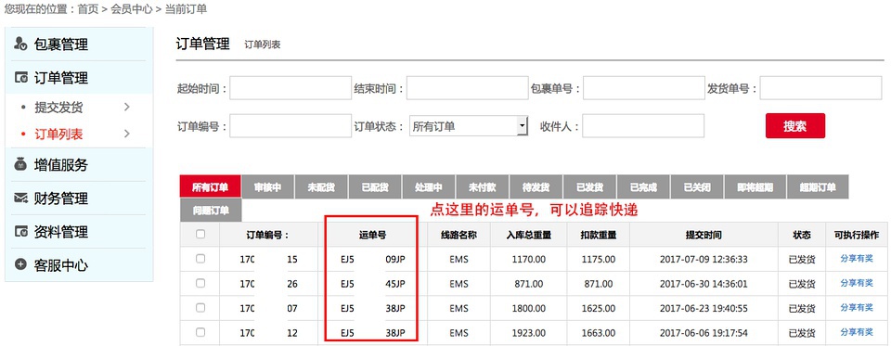Focus the 收件人 input field

click(643, 125)
